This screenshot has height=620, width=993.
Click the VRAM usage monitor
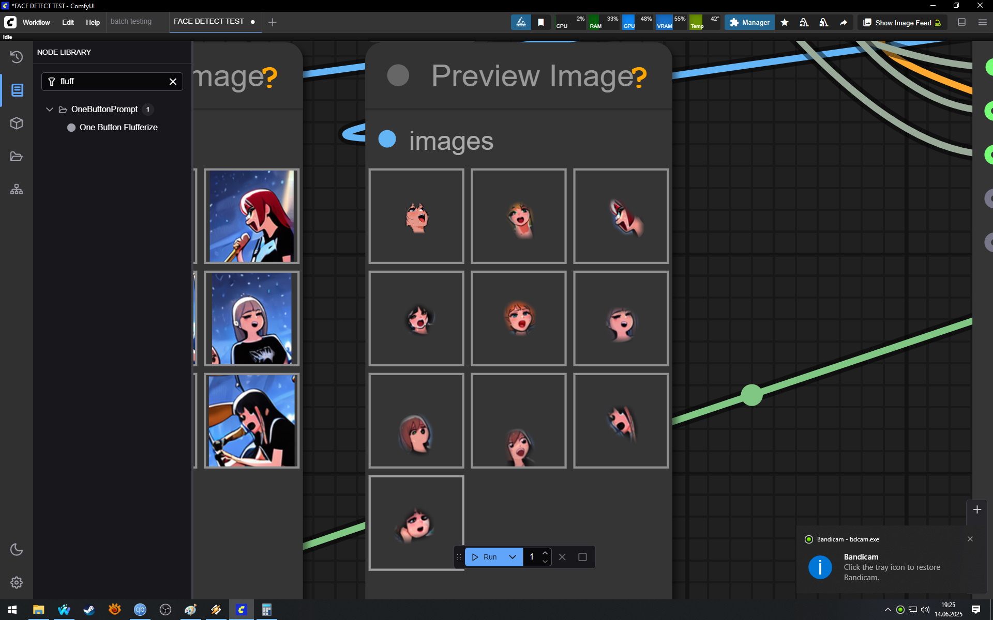click(671, 22)
